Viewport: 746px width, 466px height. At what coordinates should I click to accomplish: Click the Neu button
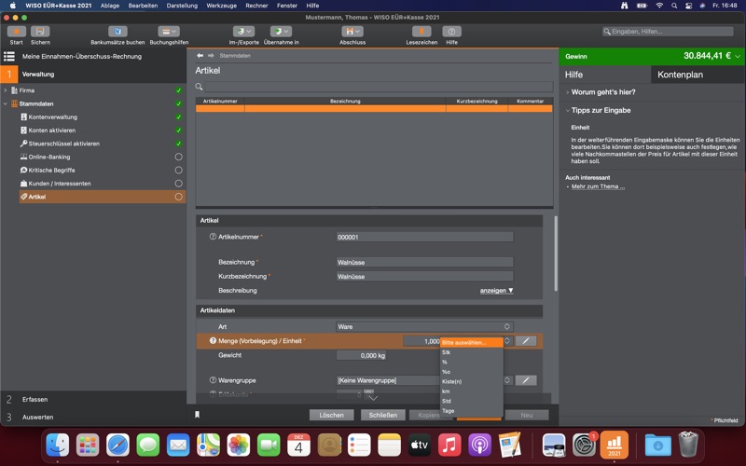tap(527, 415)
